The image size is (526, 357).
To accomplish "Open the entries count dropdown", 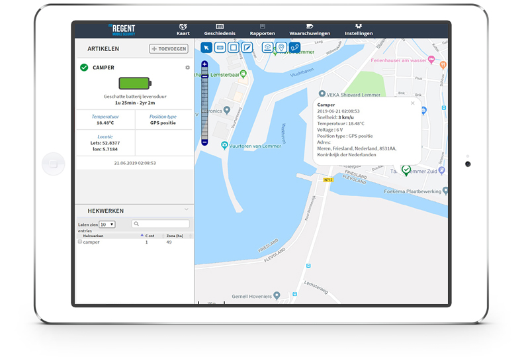I will 107,225.
